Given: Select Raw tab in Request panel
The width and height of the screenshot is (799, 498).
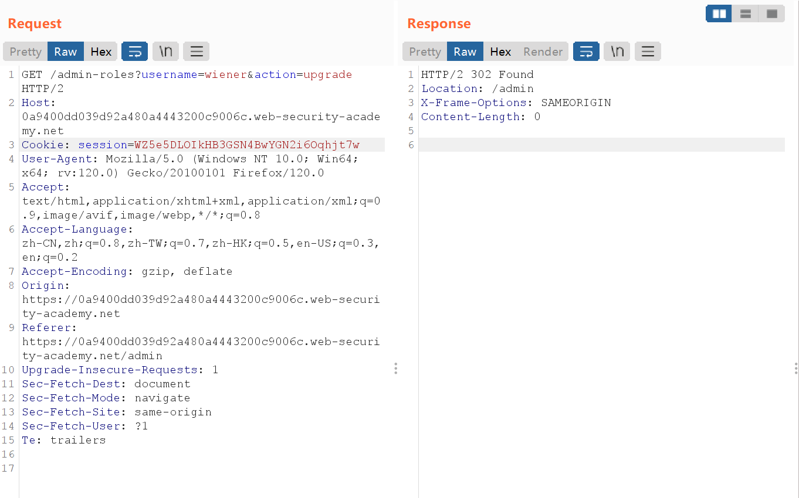Looking at the screenshot, I should point(66,52).
